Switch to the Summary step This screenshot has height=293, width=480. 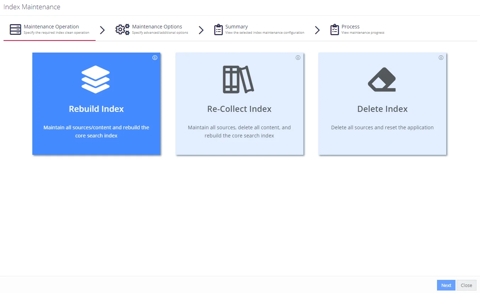point(259,29)
